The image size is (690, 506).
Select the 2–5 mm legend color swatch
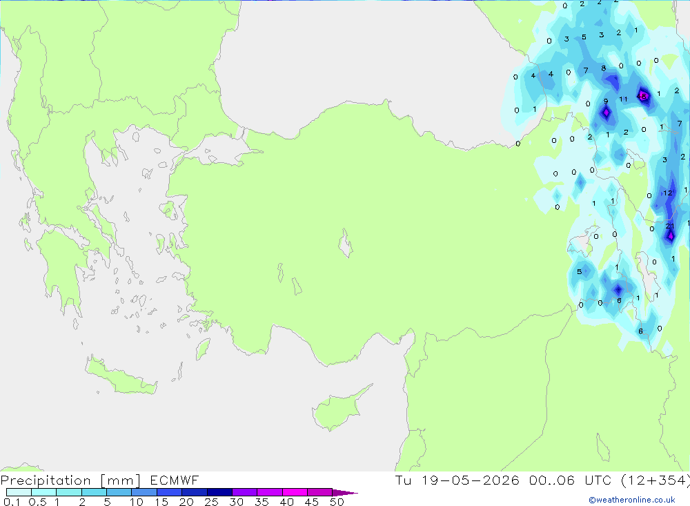click(94, 492)
